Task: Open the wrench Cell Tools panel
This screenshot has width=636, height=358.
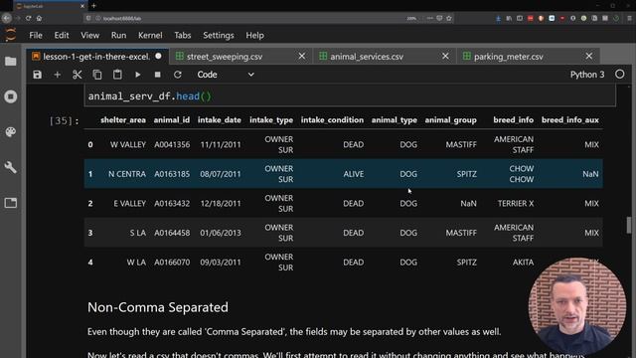Action: click(11, 167)
